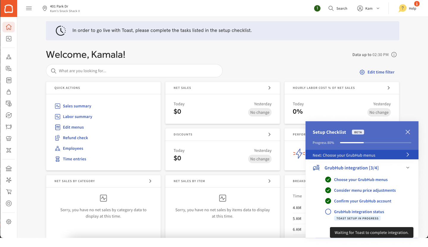Click the Edit time filter link
This screenshot has width=428, height=247.
[377, 72]
